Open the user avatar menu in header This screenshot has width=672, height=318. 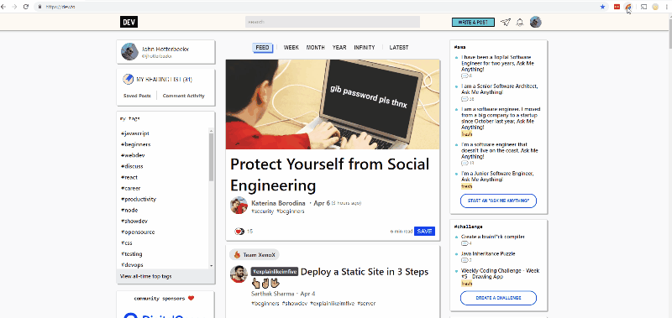pos(536,22)
